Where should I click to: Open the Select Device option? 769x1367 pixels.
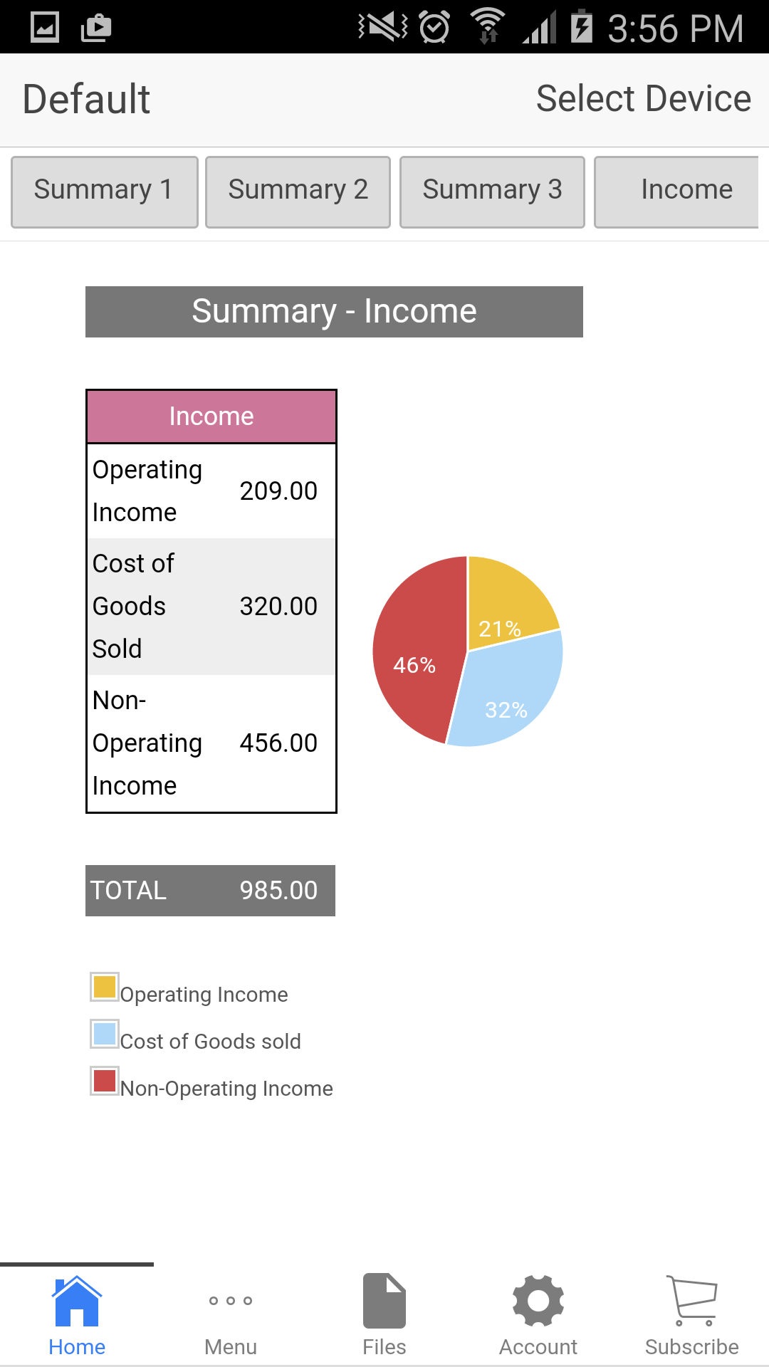pyautogui.click(x=642, y=98)
